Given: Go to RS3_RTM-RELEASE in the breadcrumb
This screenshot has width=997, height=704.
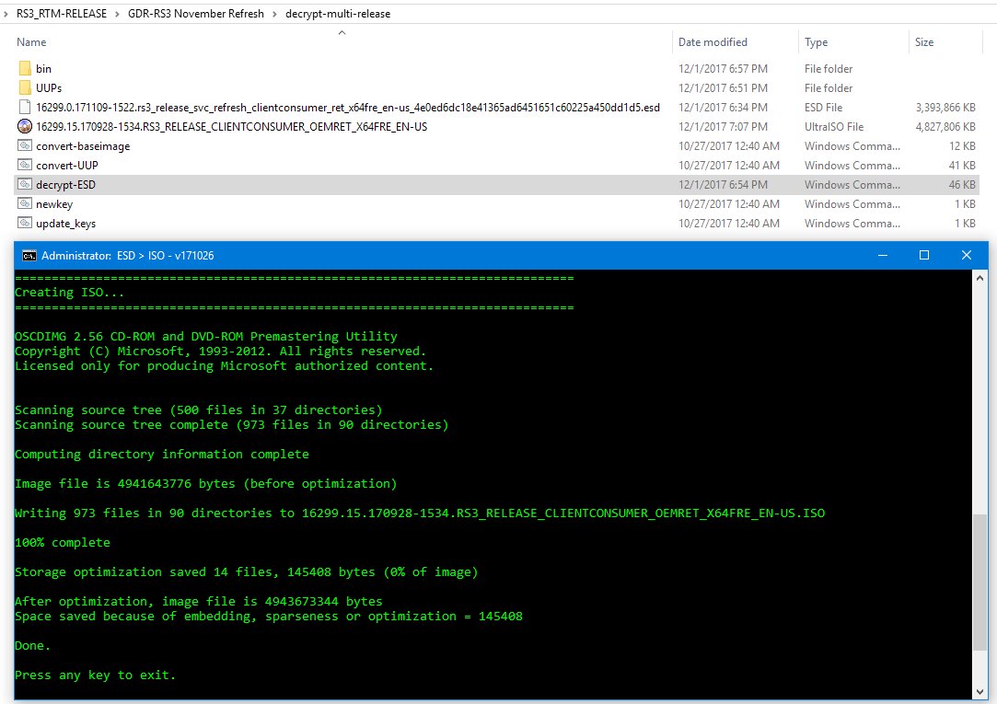Looking at the screenshot, I should click(x=62, y=13).
